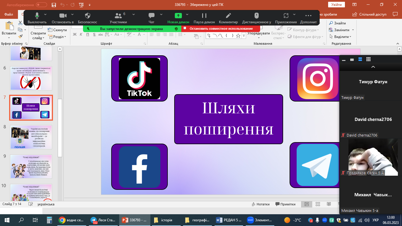Toggle underline formatting П
This screenshot has width=402, height=226.
tap(88, 34)
